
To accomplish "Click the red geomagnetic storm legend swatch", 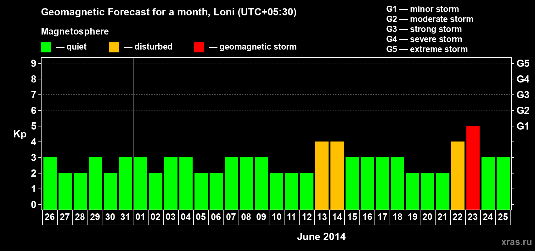I will (x=199, y=47).
